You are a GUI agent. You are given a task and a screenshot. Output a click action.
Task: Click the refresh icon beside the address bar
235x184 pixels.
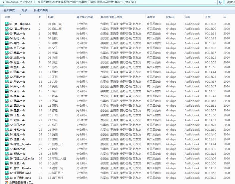click(x=220, y=2)
